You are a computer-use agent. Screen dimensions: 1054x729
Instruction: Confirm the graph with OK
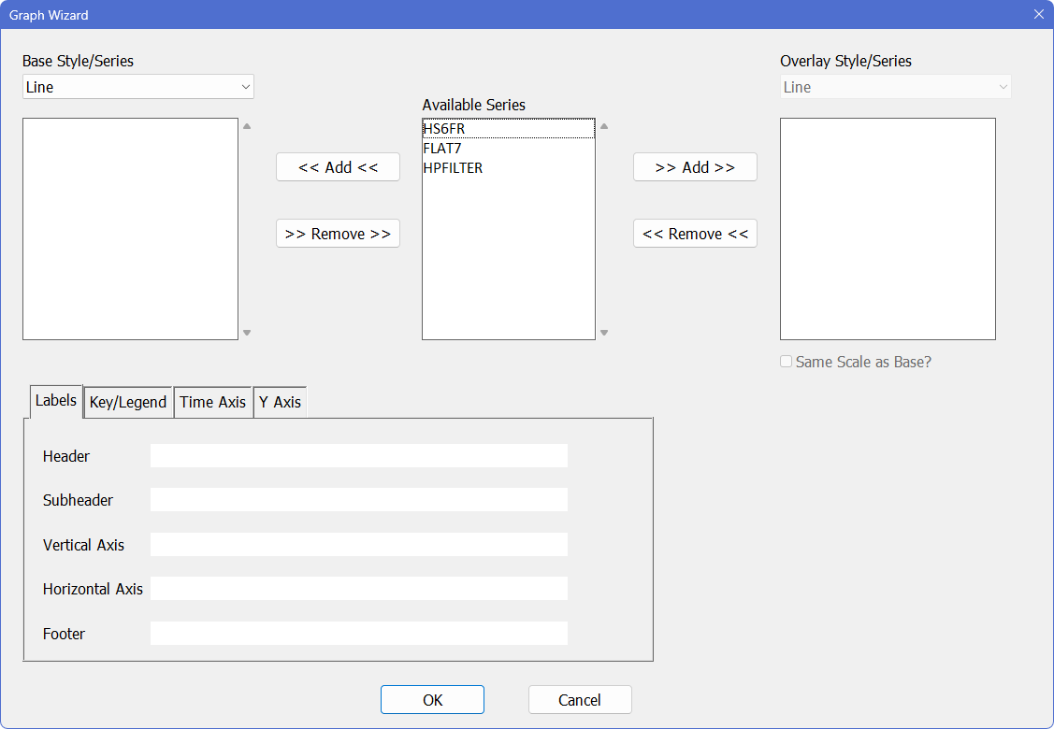(432, 700)
